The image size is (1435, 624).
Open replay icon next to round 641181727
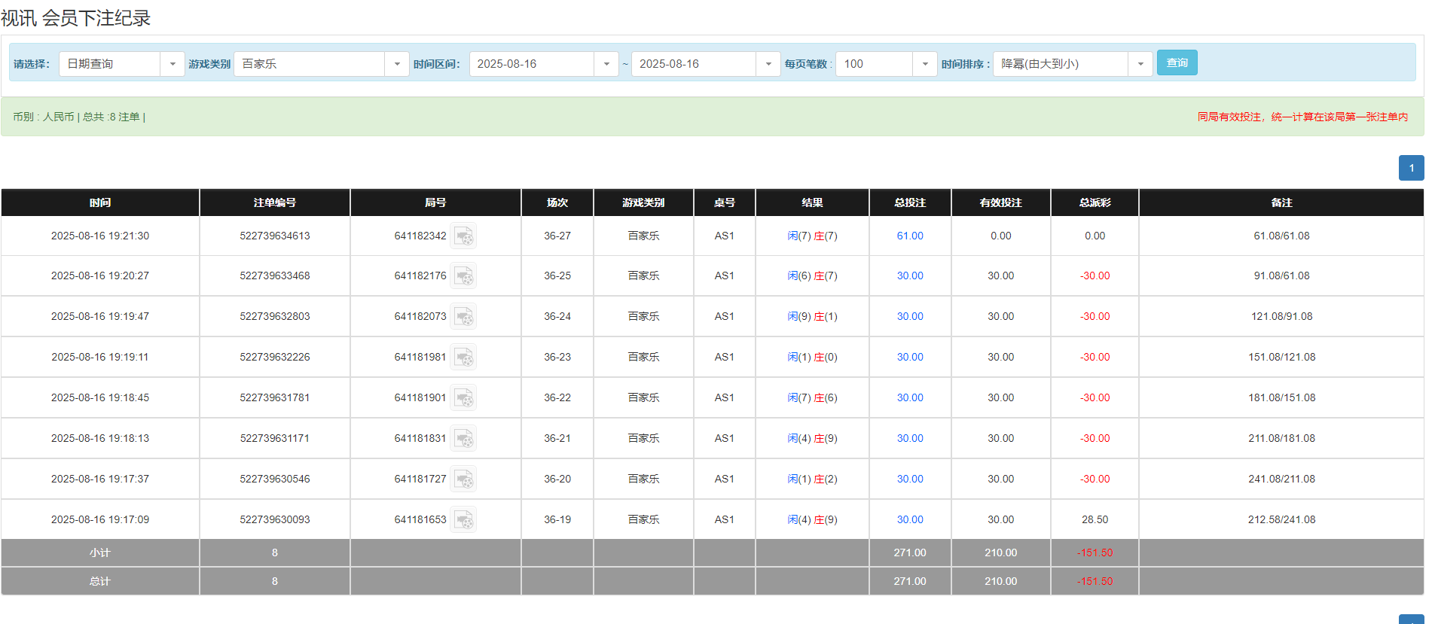463,479
